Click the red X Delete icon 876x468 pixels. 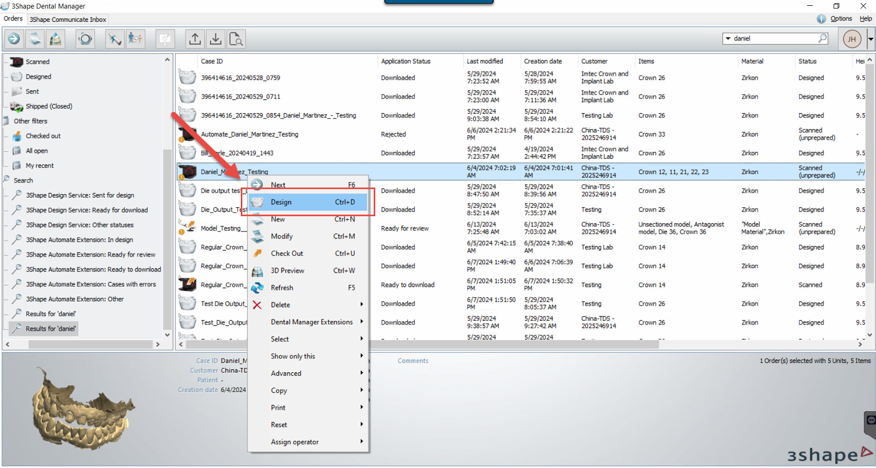257,305
